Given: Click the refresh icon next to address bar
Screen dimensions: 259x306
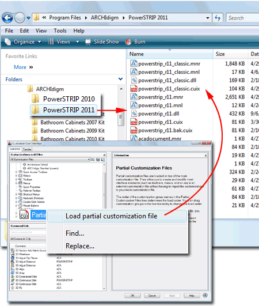Looking at the screenshot, I should tap(218, 18).
